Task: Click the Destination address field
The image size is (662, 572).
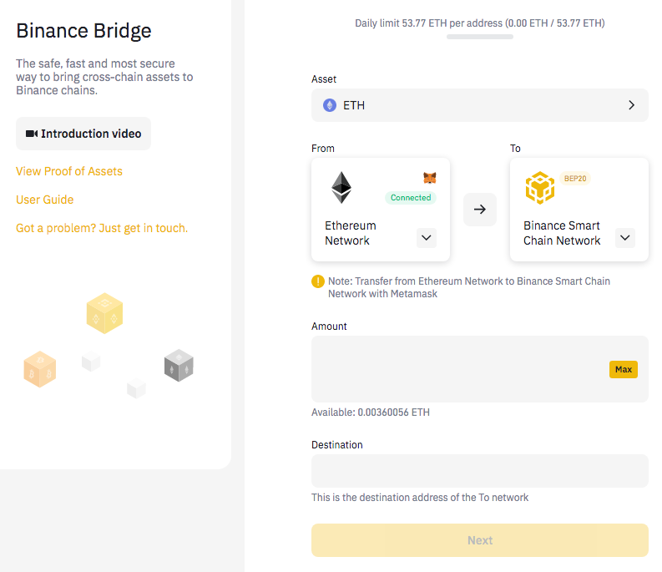Action: click(x=480, y=471)
